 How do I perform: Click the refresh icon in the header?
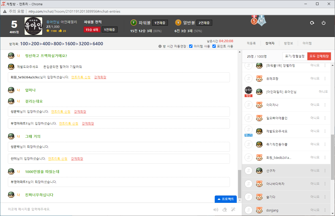pyautogui.click(x=312, y=23)
